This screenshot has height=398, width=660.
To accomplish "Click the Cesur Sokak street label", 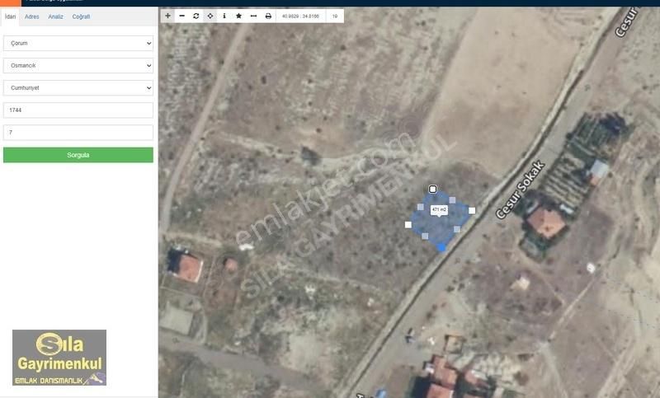I will 520,190.
